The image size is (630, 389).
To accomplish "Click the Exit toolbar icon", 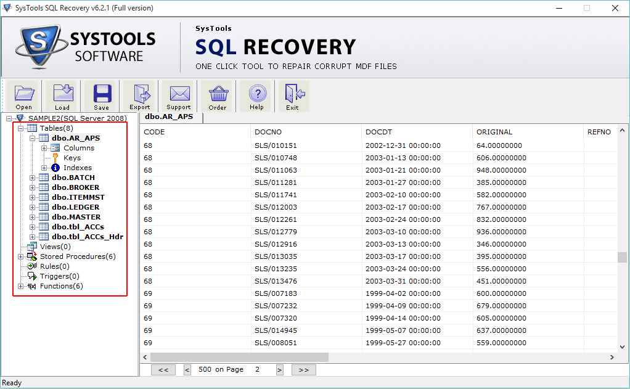I will click(x=293, y=96).
